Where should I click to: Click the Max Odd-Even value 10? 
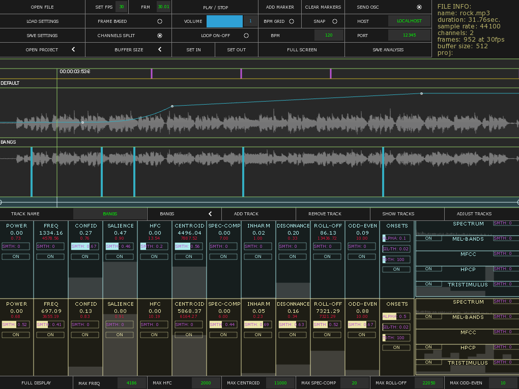(503, 383)
